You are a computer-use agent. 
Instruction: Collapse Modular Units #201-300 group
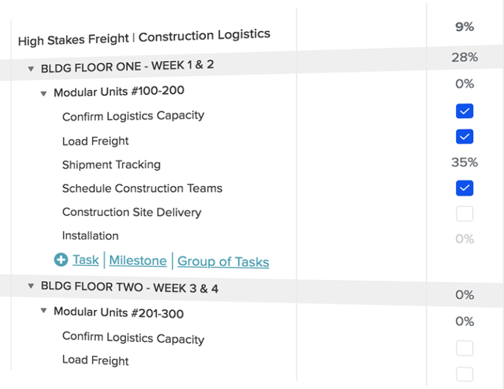point(43,310)
